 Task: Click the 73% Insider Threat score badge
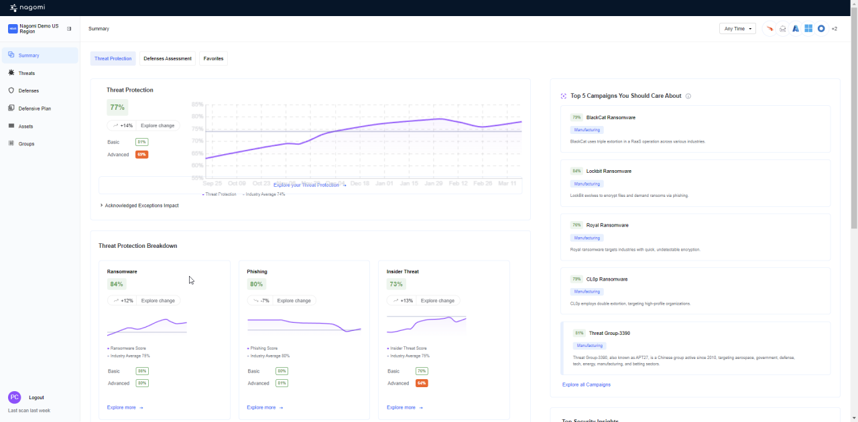click(x=396, y=284)
